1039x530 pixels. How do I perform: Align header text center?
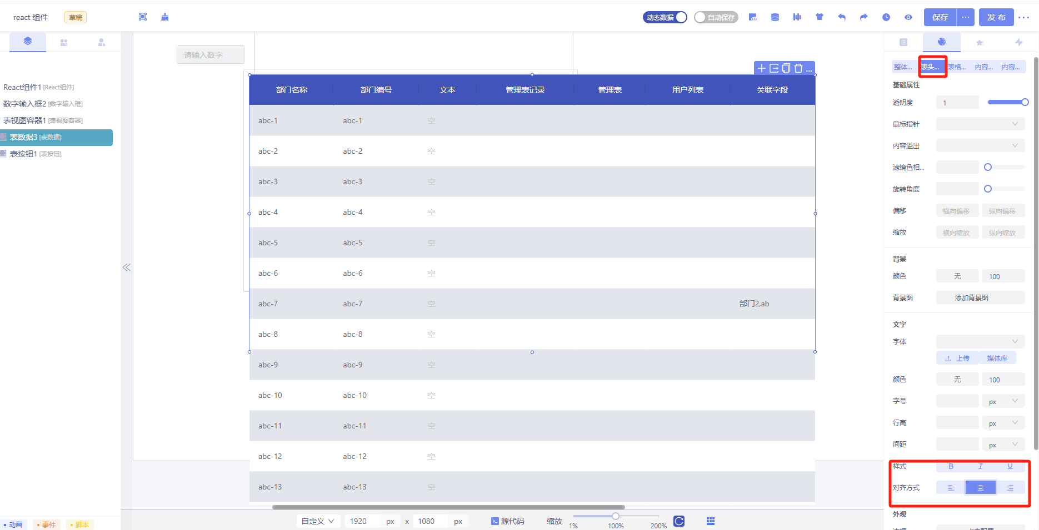click(x=981, y=488)
